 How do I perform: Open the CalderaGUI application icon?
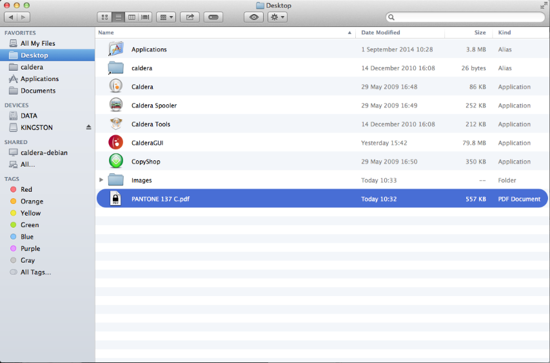[x=116, y=143]
